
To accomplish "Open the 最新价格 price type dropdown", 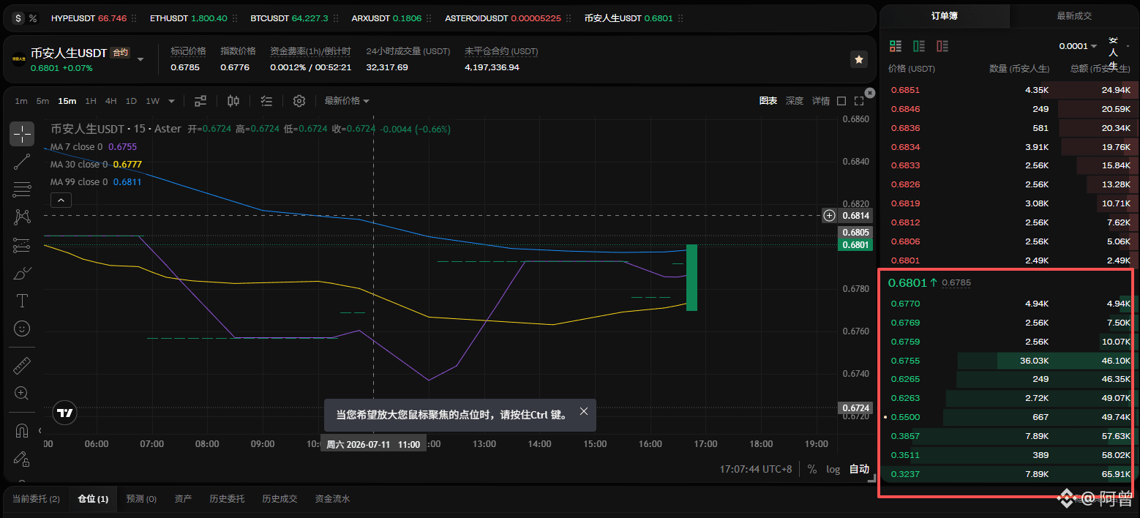I will [347, 101].
